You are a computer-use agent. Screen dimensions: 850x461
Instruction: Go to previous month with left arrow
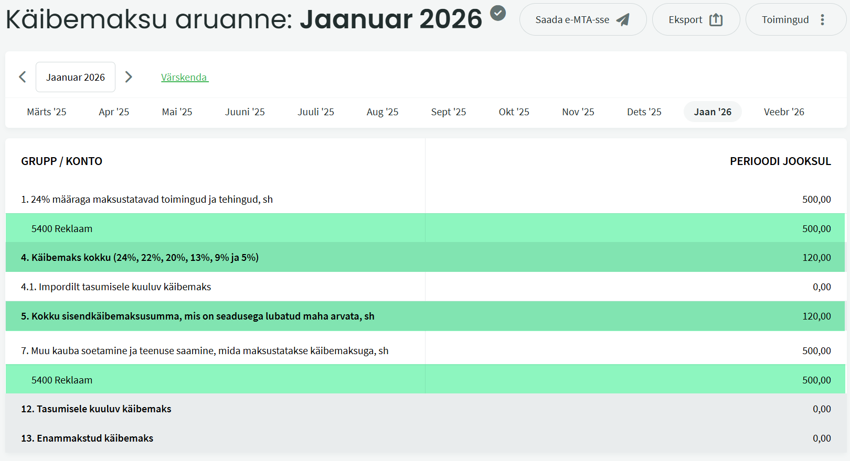coord(23,77)
